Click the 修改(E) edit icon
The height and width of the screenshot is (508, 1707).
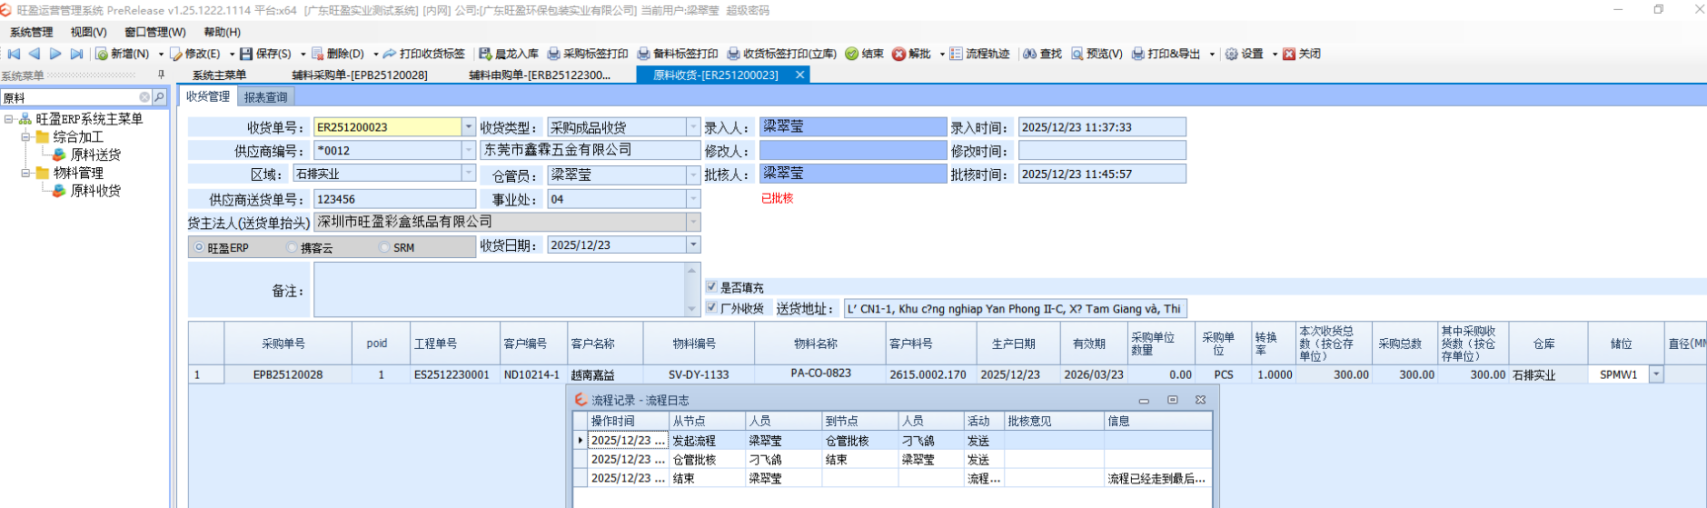[x=176, y=54]
